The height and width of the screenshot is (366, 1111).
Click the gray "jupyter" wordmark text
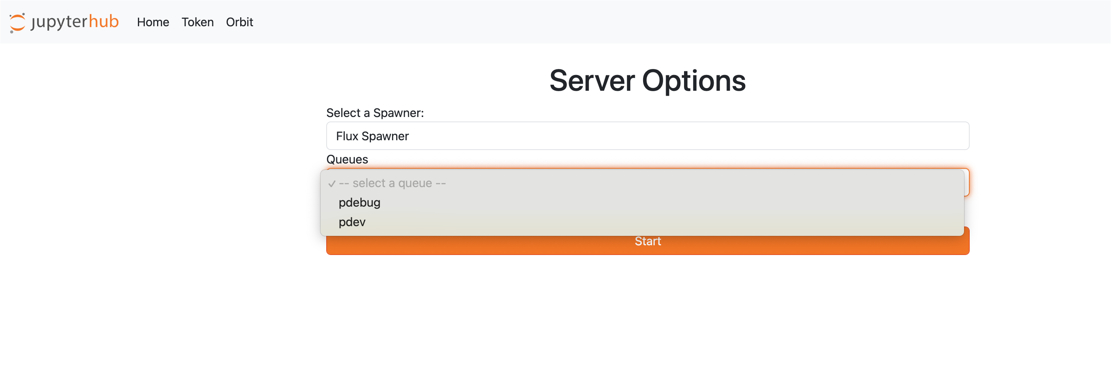pos(59,22)
